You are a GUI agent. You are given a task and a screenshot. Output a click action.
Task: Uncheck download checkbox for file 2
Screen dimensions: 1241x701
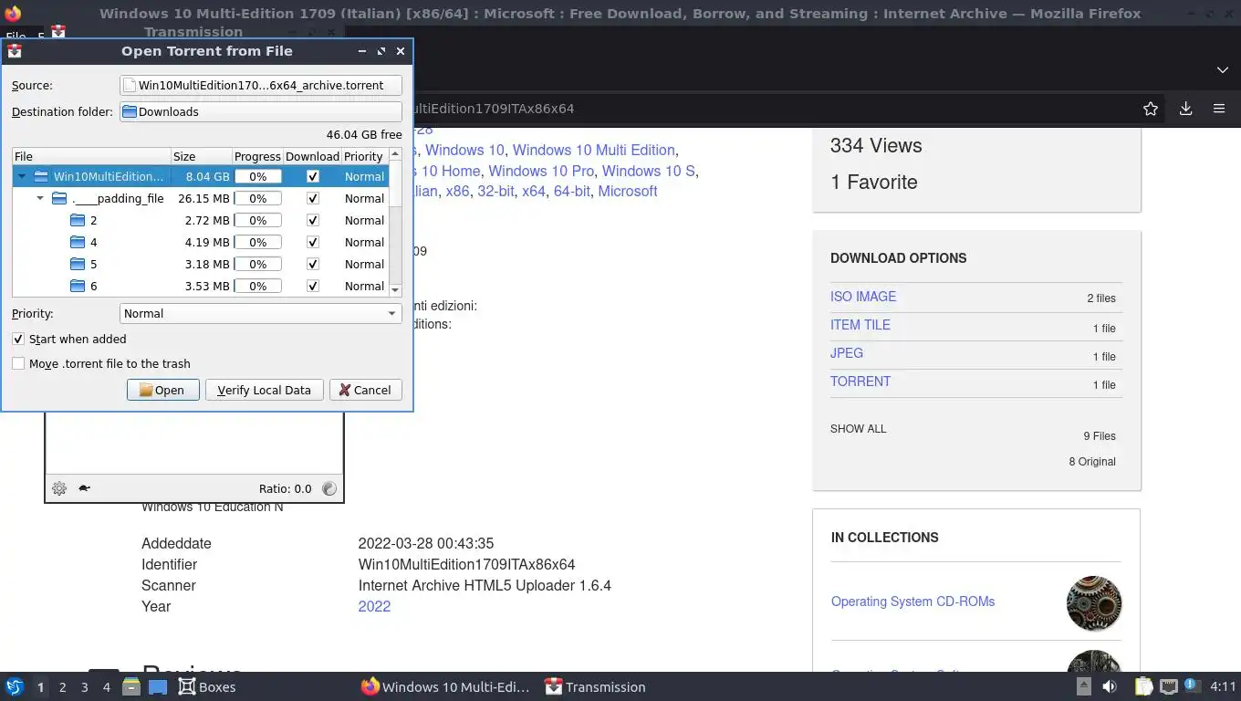point(313,220)
